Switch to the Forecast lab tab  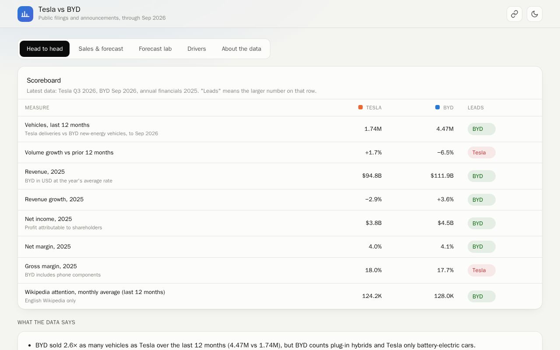tap(155, 49)
